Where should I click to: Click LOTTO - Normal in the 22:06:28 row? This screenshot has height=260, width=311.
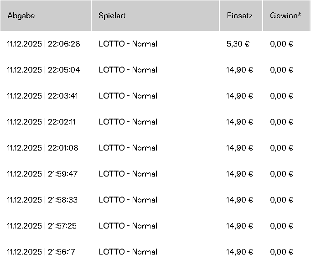coord(128,44)
